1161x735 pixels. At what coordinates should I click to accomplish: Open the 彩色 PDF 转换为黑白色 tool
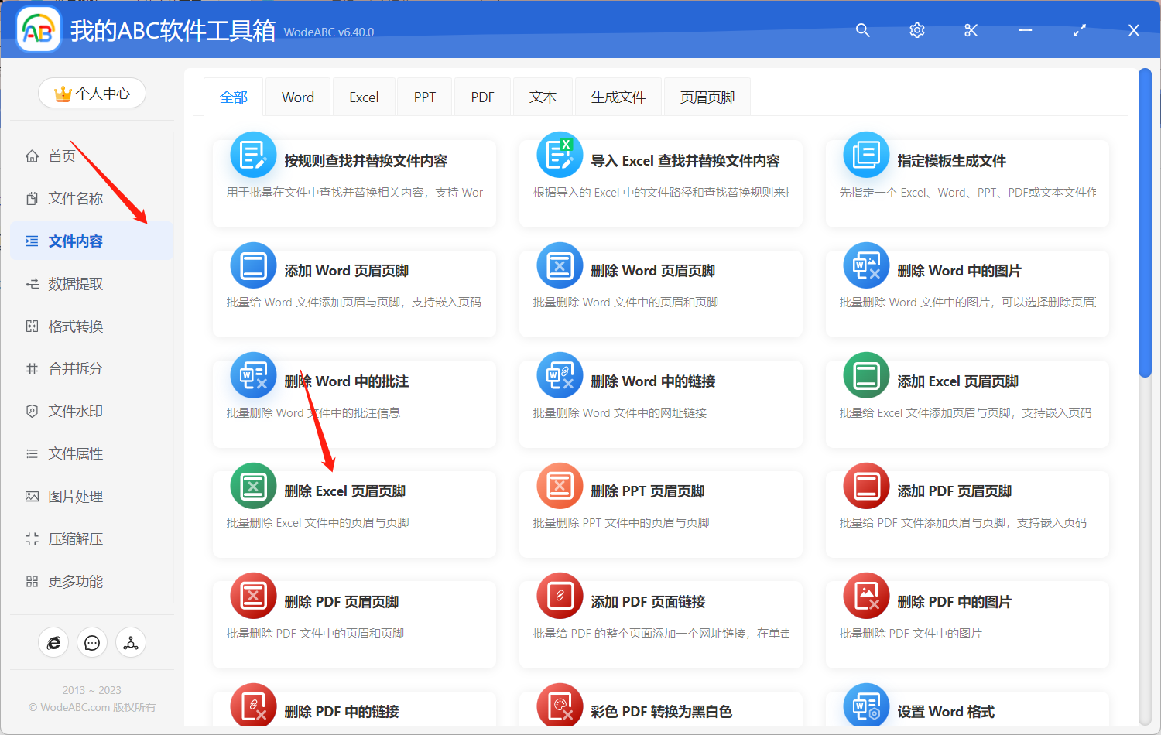click(x=660, y=709)
